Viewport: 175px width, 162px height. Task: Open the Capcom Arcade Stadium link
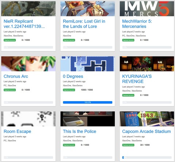tap(147, 131)
